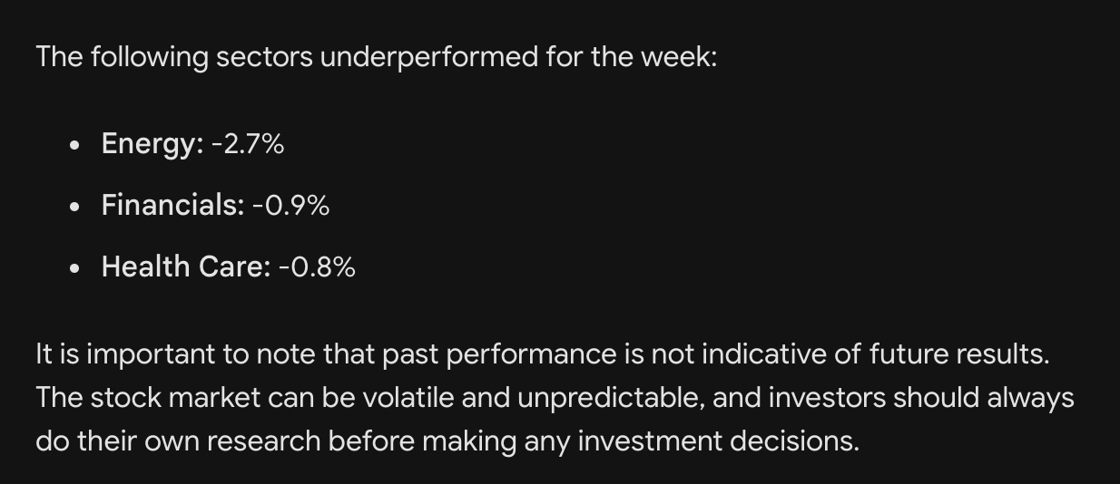The image size is (1120, 484).
Task: Click the bullet point before Financials
Action: click(x=74, y=207)
